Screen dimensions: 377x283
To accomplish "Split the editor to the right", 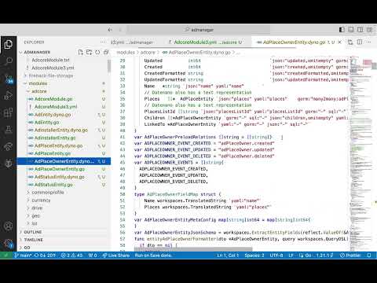I will 360,42.
